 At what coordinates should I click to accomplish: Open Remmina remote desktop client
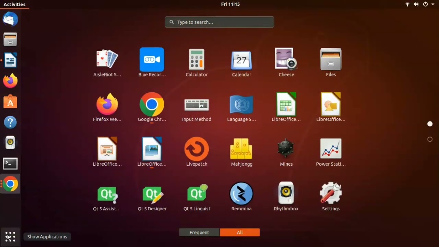pos(241,197)
